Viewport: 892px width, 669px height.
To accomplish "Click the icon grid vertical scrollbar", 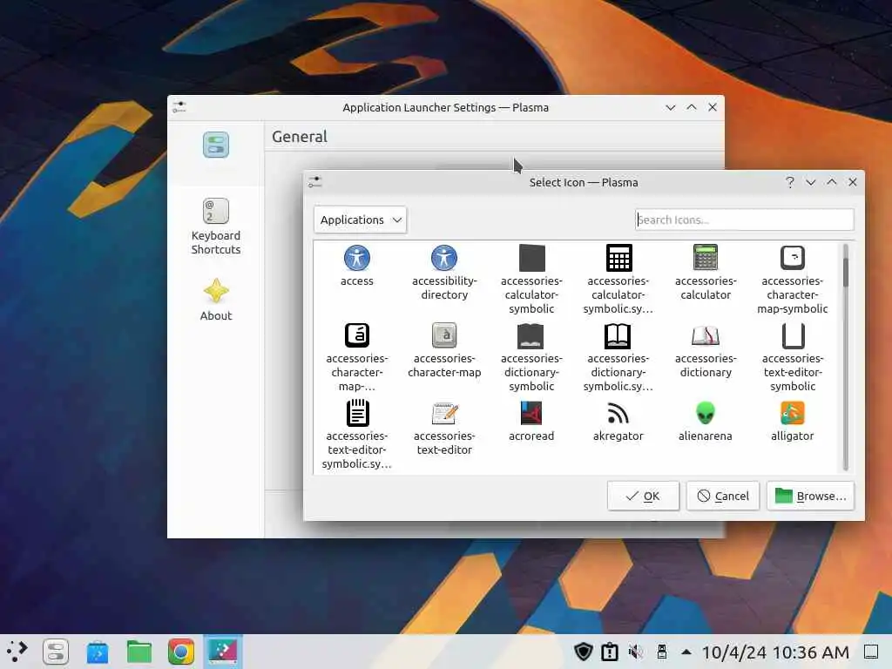I will [845, 356].
